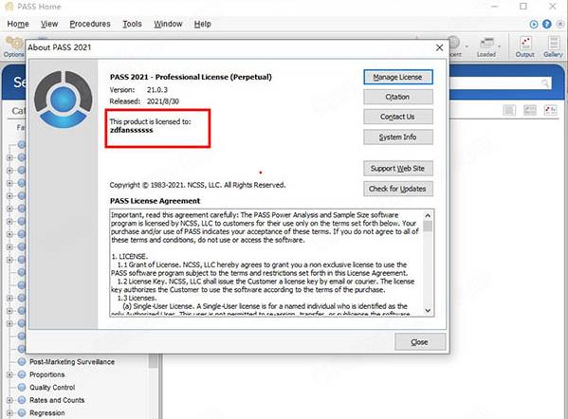
Task: Click the Copyright NCSS, LLC line
Action: point(197,185)
